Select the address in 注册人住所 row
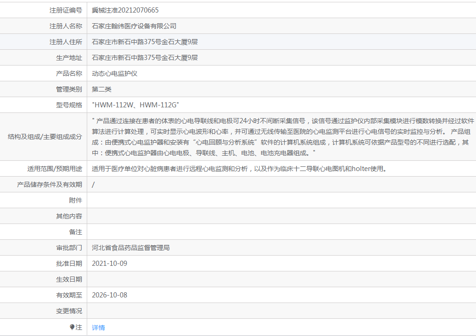The height and width of the screenshot is (336, 476). [x=145, y=42]
